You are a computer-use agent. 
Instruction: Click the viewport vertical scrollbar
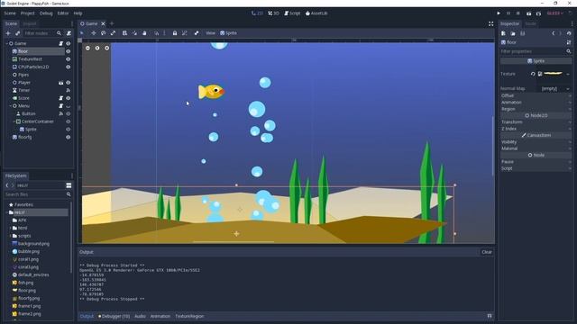(493, 145)
